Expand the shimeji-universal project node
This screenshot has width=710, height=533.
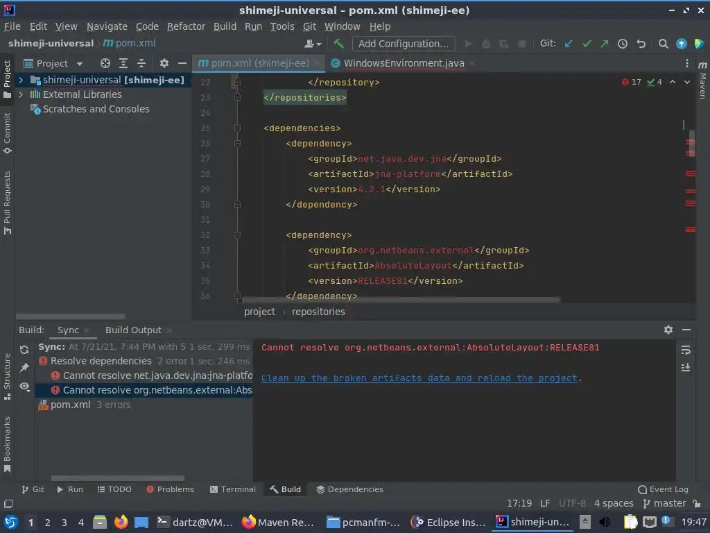click(x=21, y=81)
